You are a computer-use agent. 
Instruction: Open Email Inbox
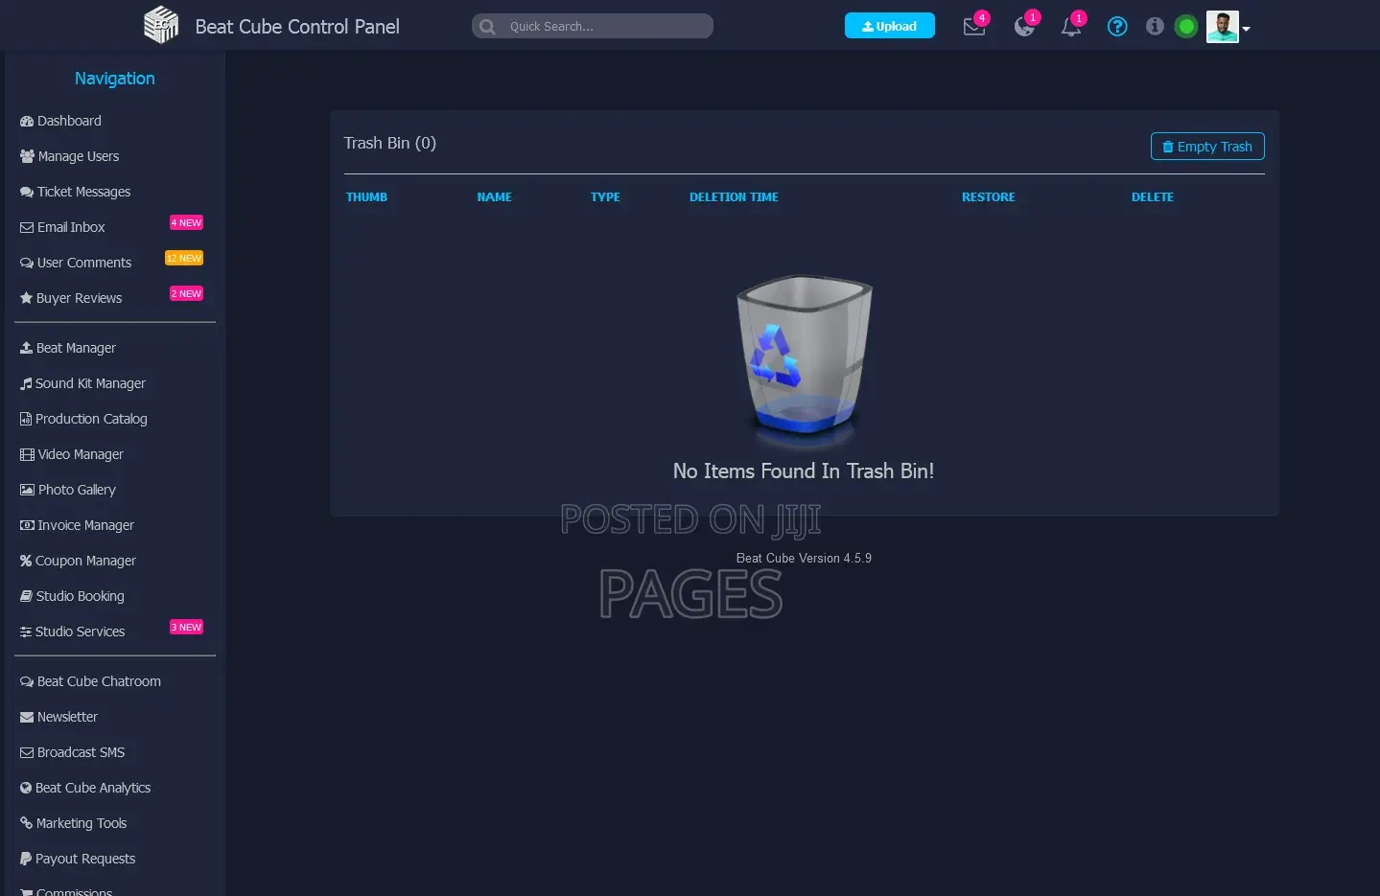coord(62,227)
